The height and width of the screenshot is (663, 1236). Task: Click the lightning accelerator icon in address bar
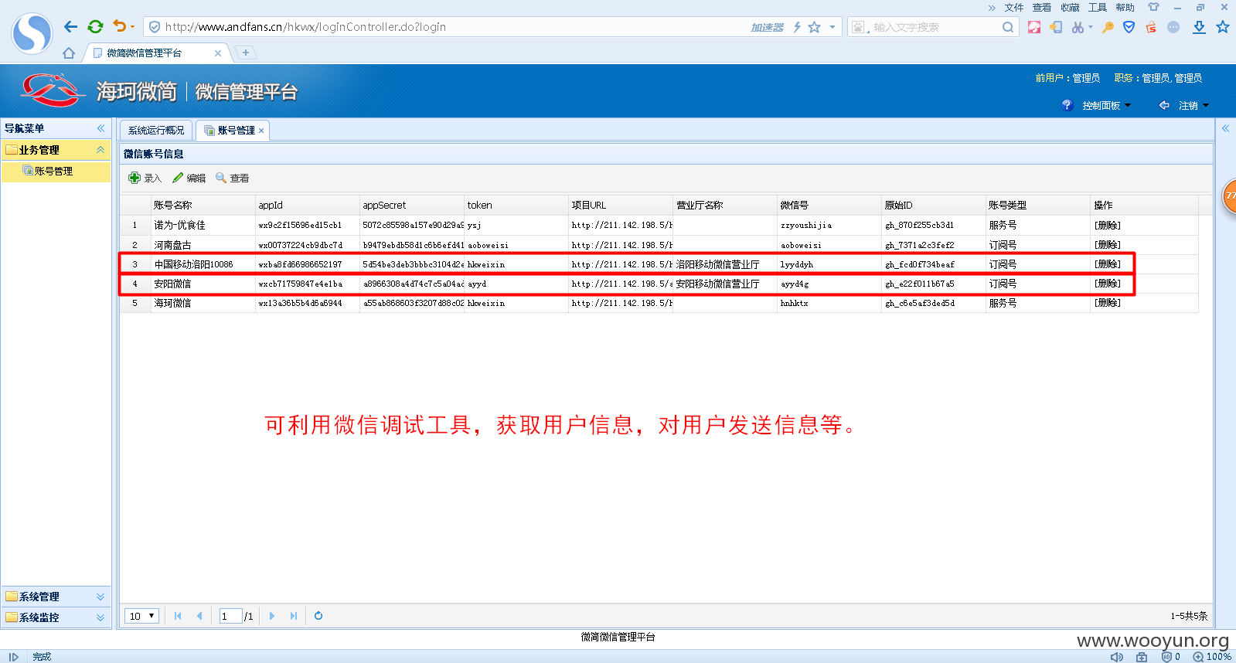797,27
